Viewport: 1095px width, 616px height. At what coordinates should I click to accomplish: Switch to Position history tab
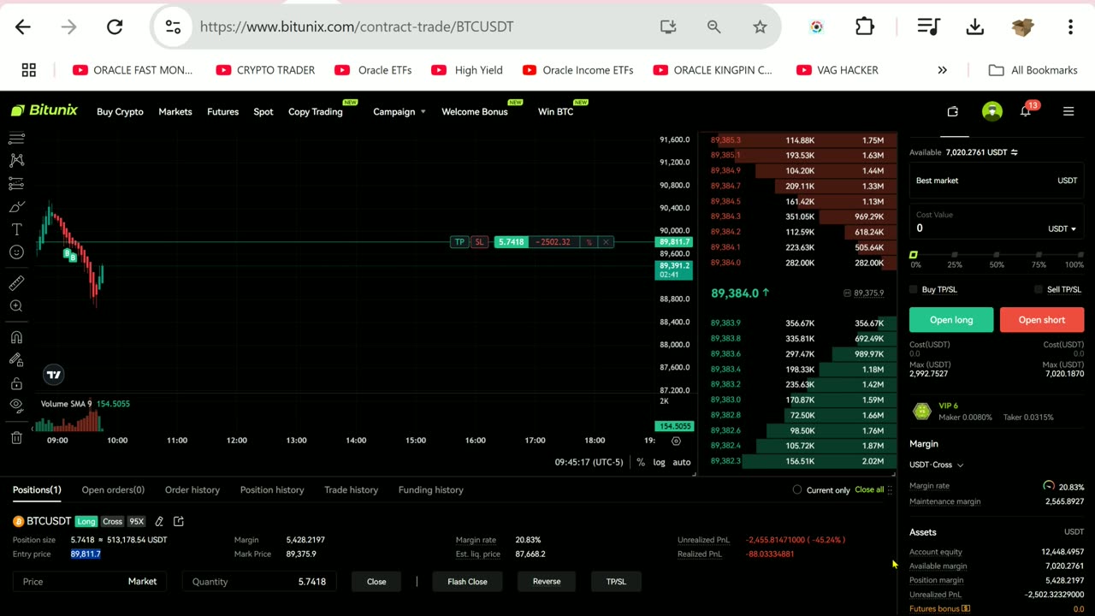pyautogui.click(x=272, y=490)
